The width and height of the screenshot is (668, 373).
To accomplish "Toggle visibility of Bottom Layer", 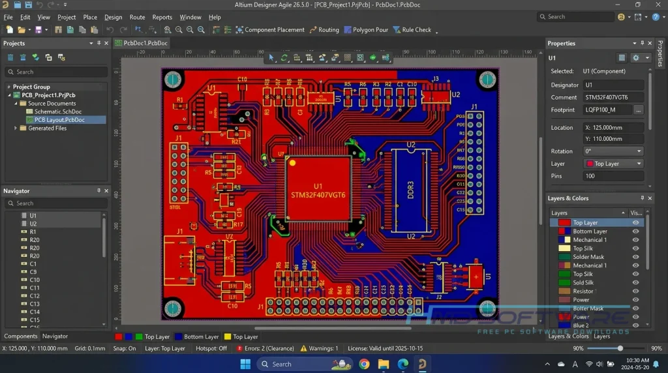I will coord(635,231).
